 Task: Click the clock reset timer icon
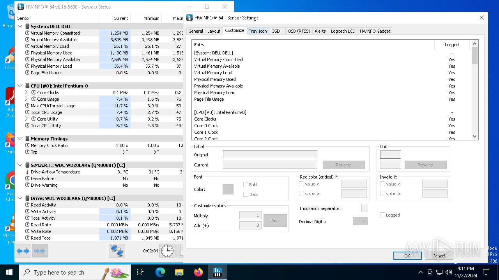[167, 251]
